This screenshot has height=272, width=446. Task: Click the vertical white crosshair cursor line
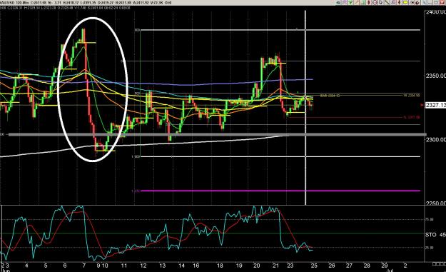(x=305, y=108)
